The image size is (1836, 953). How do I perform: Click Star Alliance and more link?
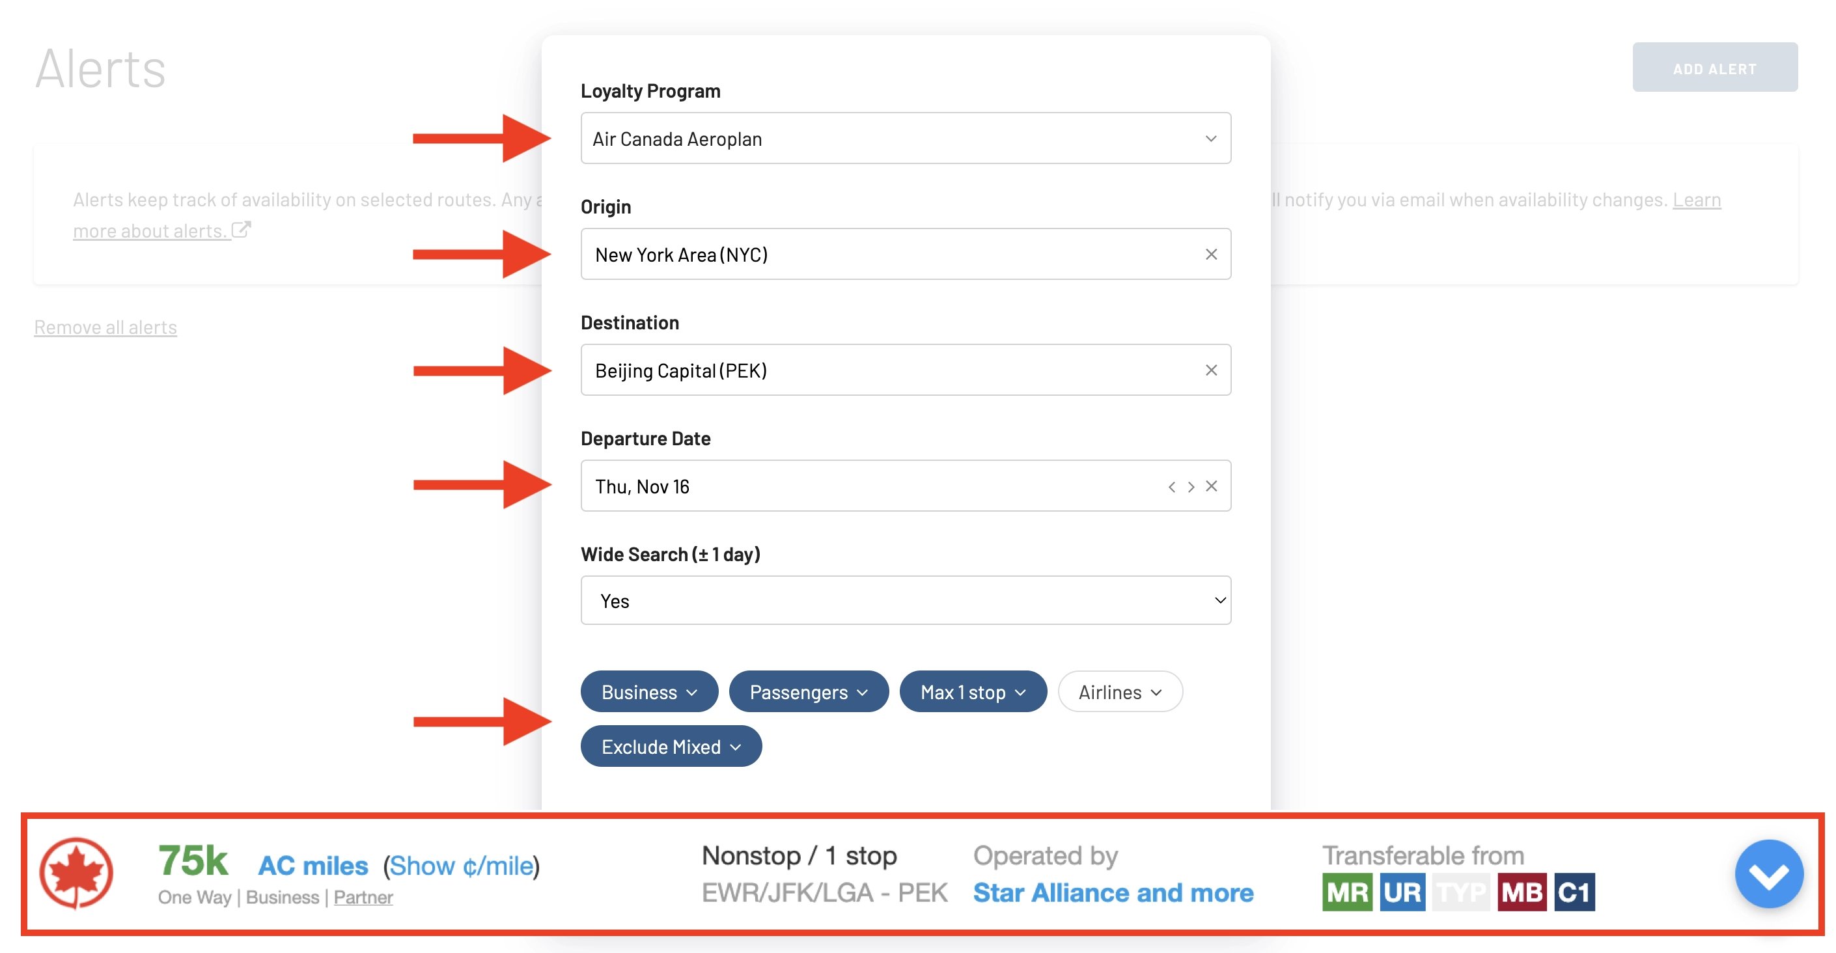(1113, 892)
